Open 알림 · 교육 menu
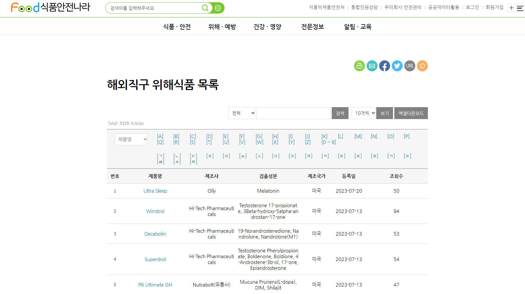Viewport: 525px width, 294px height. point(358,26)
